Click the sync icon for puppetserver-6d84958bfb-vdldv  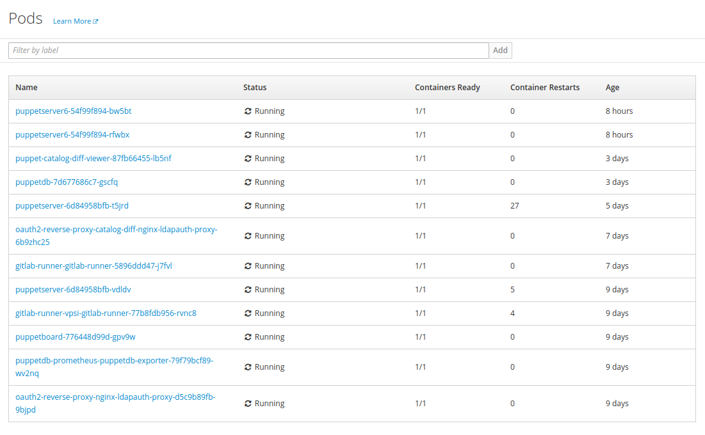[x=248, y=290]
